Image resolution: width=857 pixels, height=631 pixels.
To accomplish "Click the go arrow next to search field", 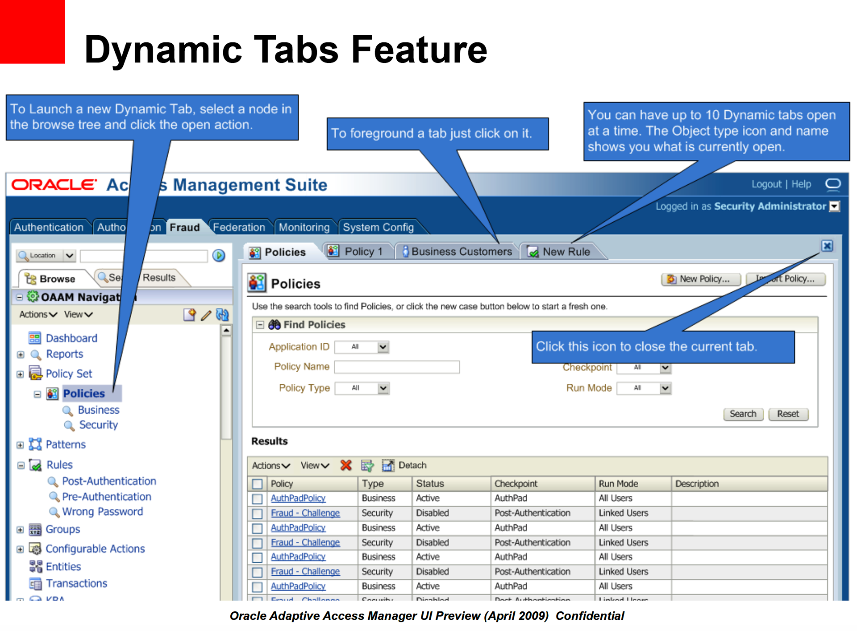I will (x=218, y=256).
